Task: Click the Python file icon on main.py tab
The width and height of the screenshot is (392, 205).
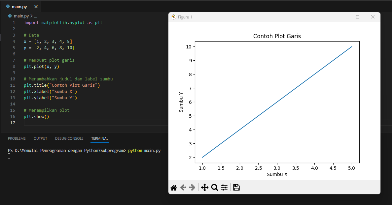Action: (x=8, y=7)
